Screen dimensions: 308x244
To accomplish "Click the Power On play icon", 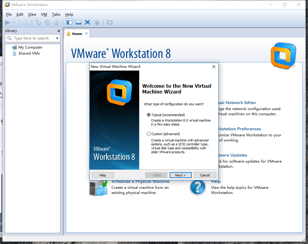I will (8, 23).
